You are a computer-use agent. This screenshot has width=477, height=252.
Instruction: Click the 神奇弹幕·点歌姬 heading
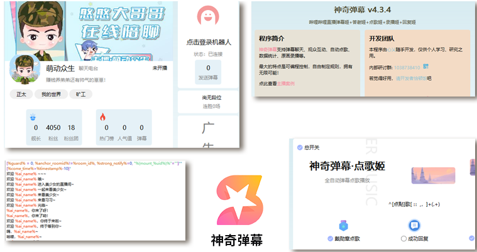[347, 166]
